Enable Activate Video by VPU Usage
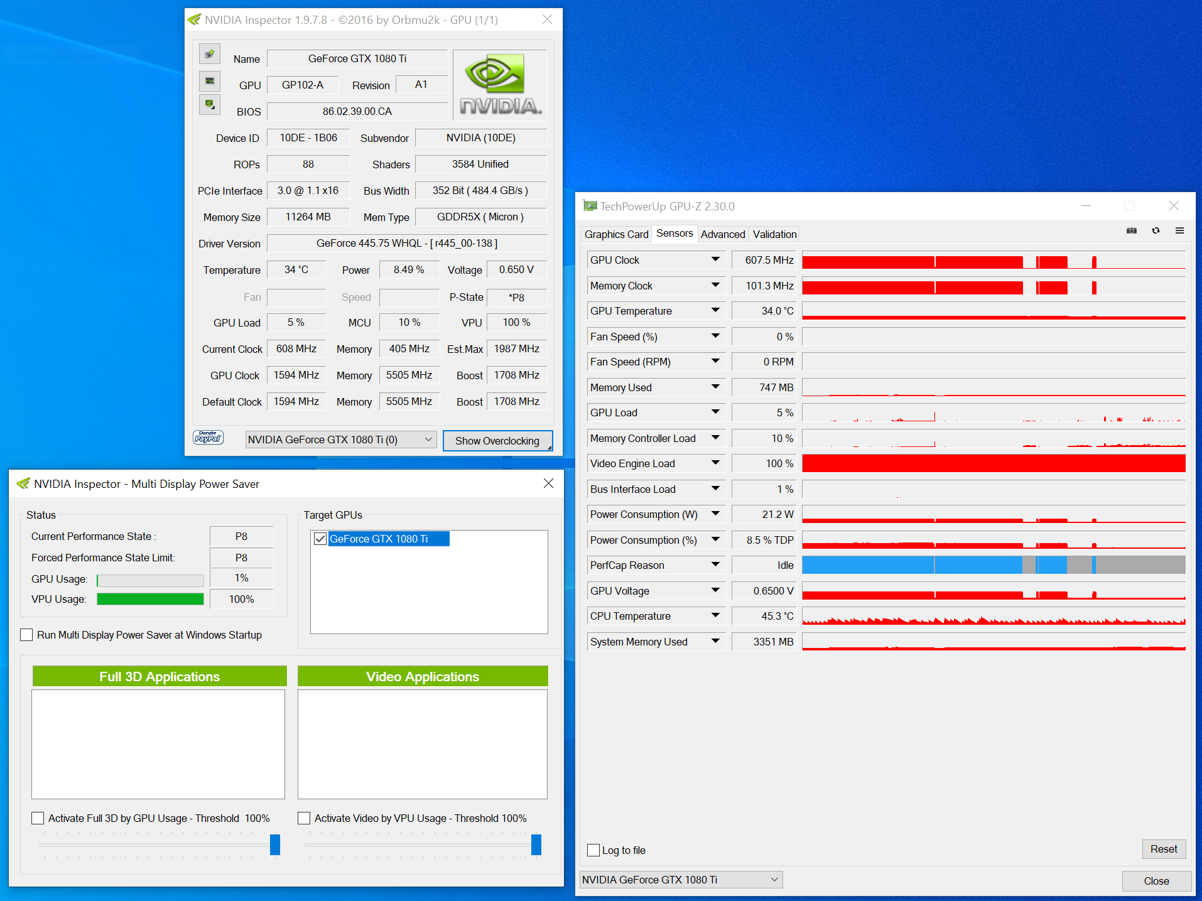 [x=304, y=818]
